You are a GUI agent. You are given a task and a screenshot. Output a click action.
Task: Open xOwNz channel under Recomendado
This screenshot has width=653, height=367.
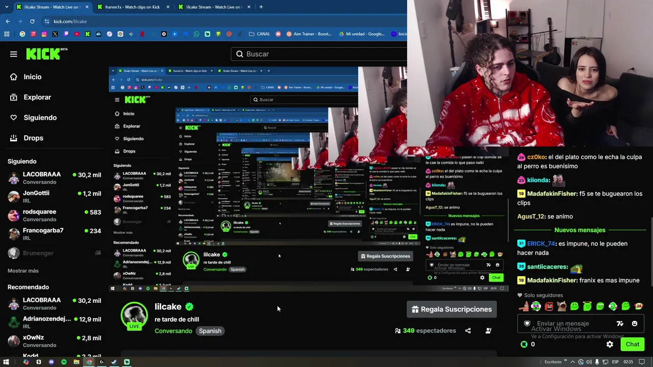pos(54,341)
